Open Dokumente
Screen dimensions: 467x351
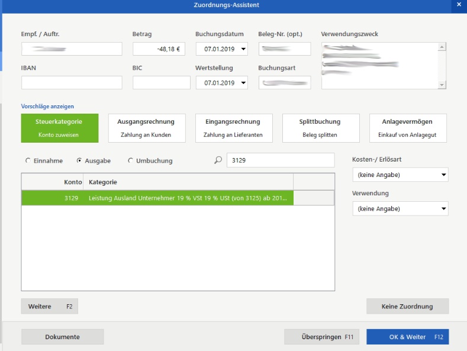pyautogui.click(x=63, y=337)
